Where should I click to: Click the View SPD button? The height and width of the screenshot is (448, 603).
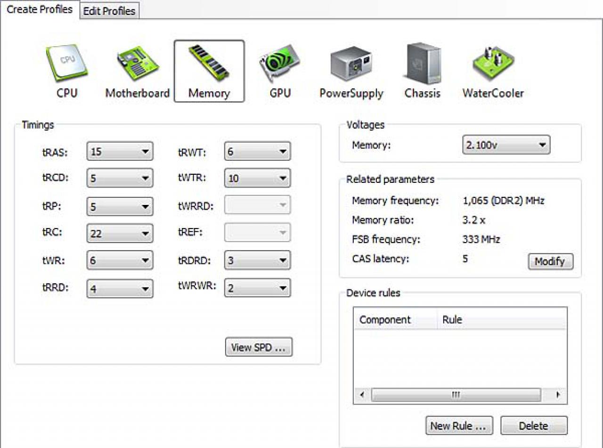(x=259, y=347)
